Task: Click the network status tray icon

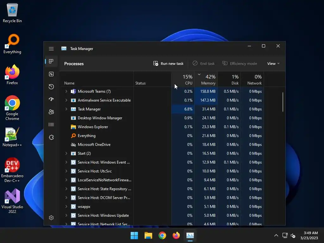Action: click(285, 235)
